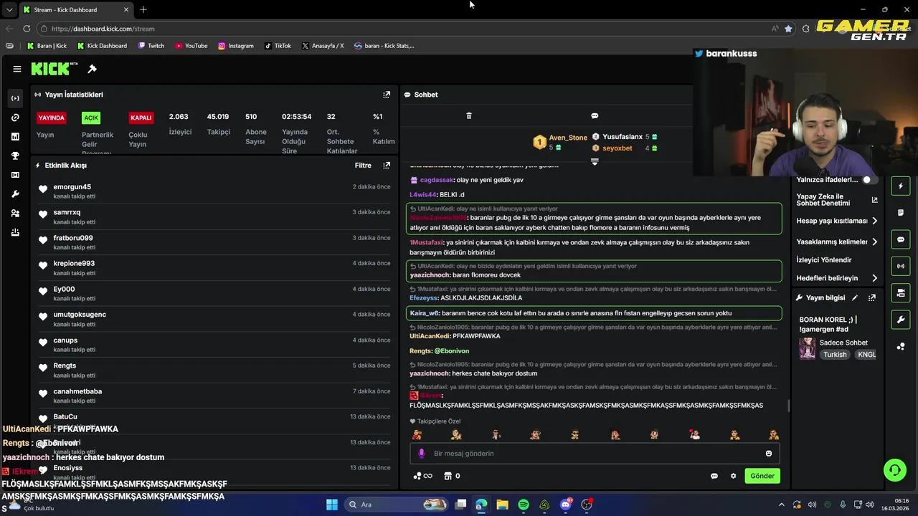Pop out Yayın bilgisi panel
The image size is (918, 516).
(x=872, y=297)
